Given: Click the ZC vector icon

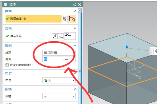Looking at the screenshot, I should click(68, 36).
